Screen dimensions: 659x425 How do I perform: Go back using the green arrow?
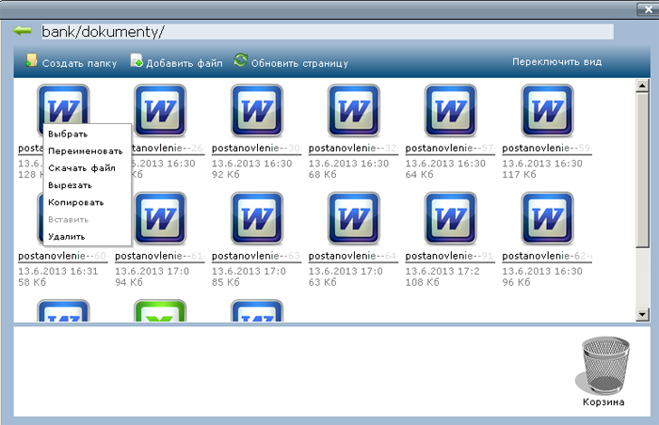(x=23, y=31)
